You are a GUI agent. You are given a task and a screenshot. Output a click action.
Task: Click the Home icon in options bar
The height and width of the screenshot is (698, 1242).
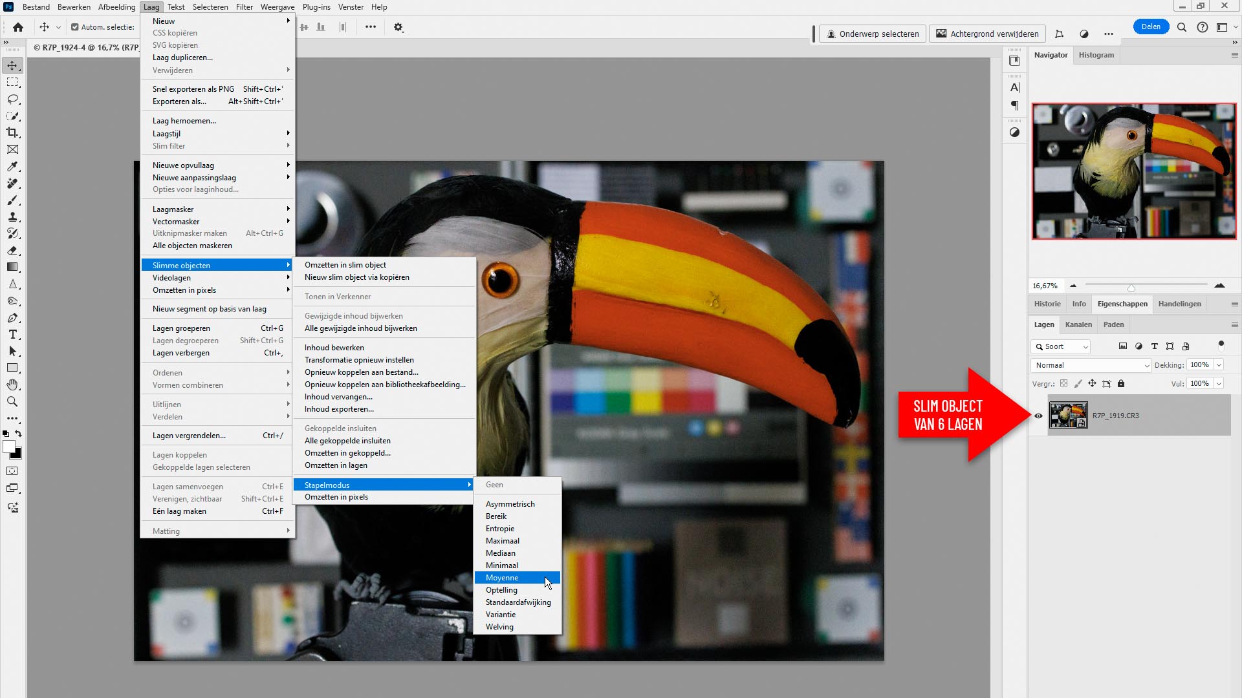(x=18, y=27)
